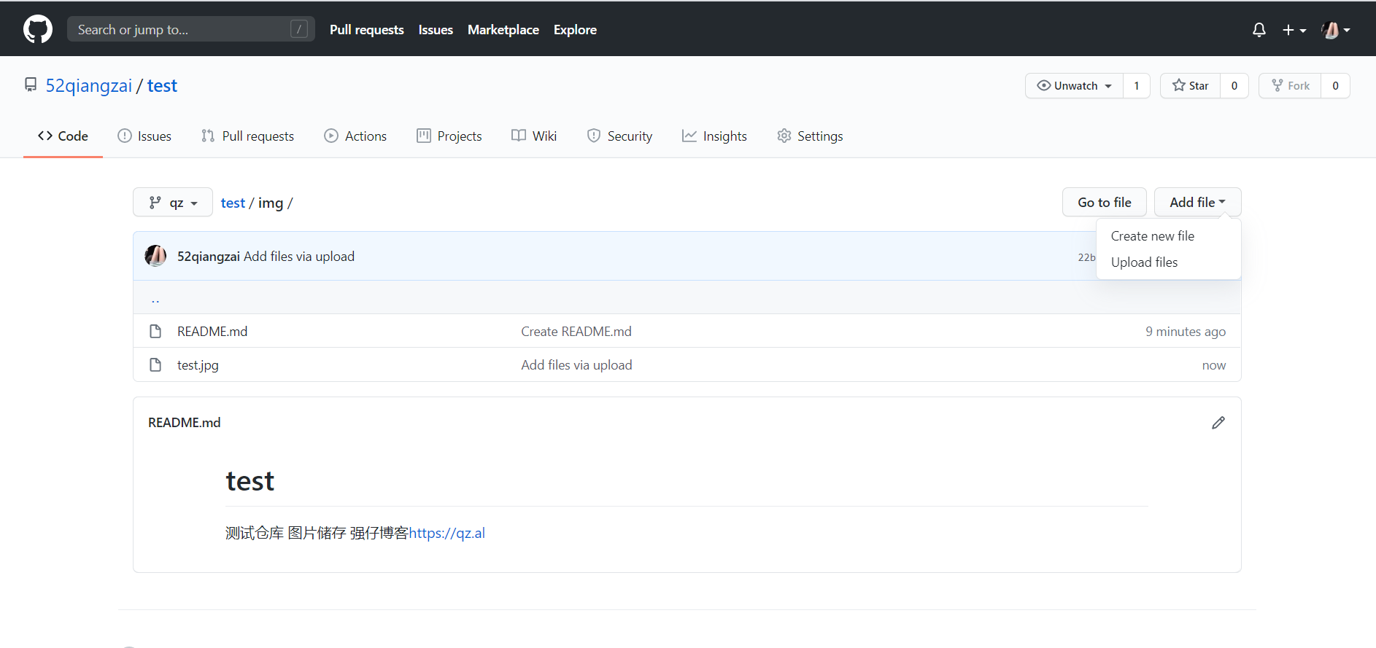Toggle Unwatch for the repository
The image size is (1376, 648).
pyautogui.click(x=1074, y=86)
